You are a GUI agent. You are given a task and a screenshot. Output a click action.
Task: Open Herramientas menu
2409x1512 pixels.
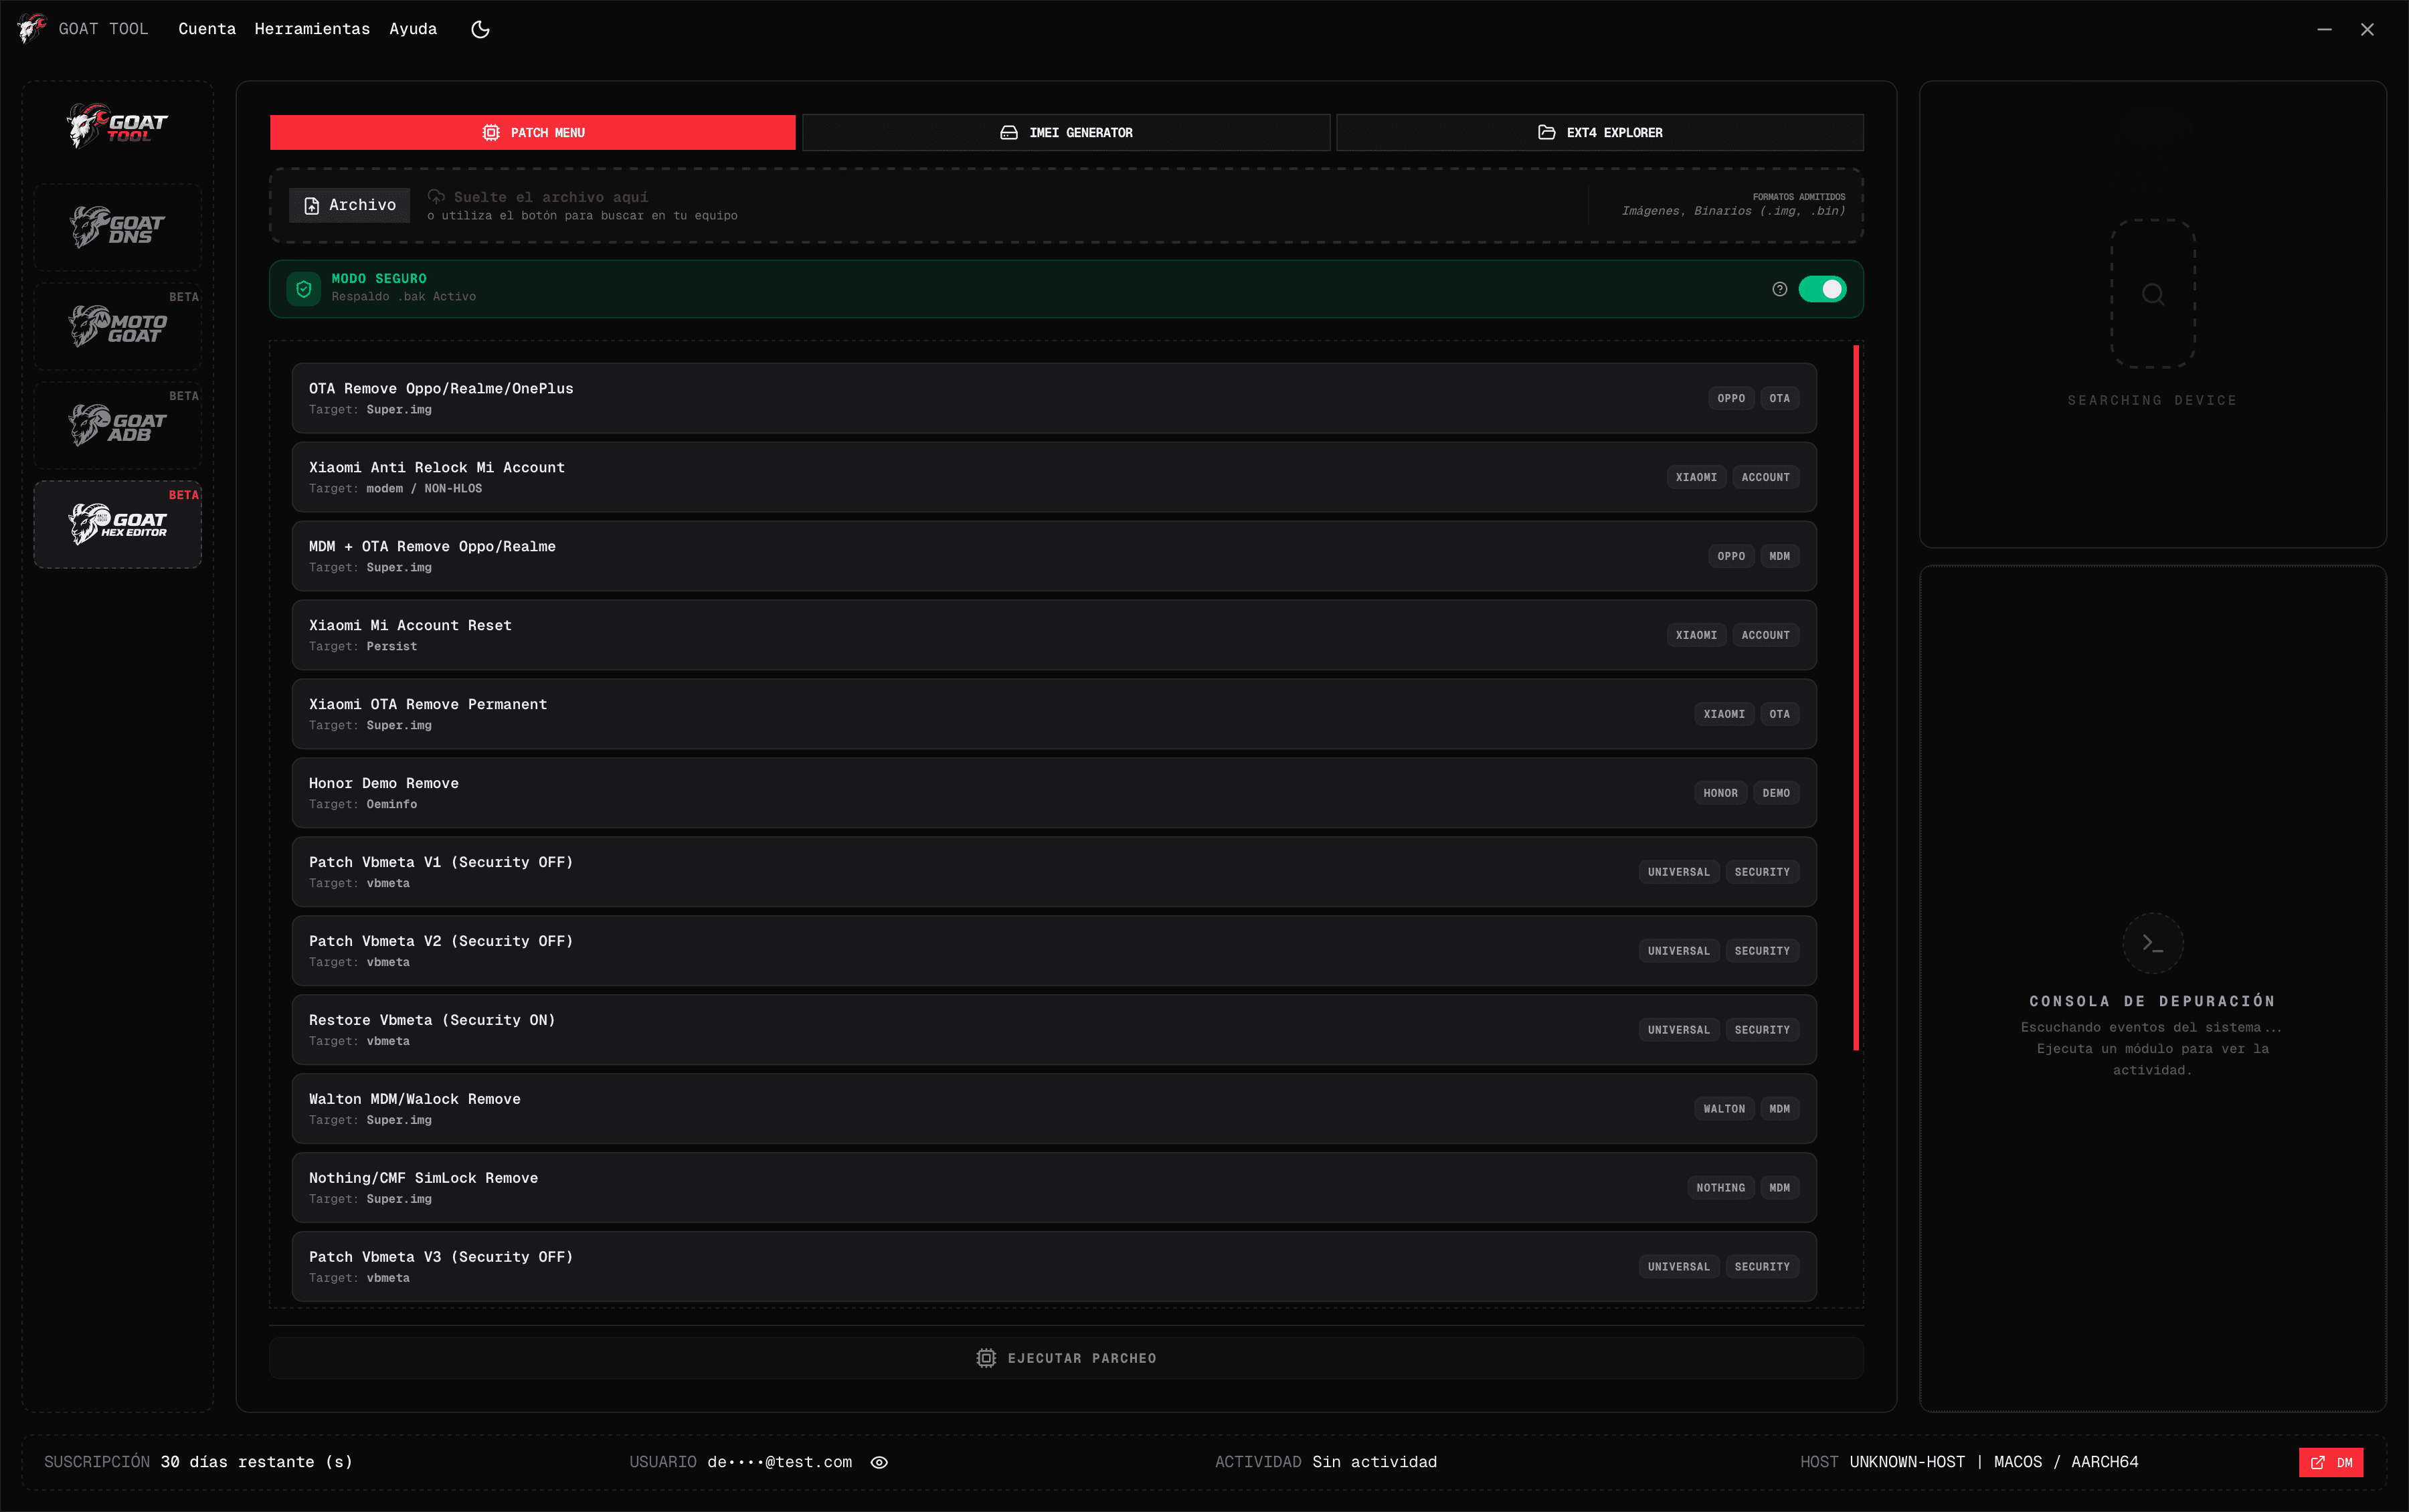(312, 29)
